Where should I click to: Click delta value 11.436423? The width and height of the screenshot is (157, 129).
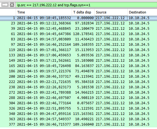point(84,39)
